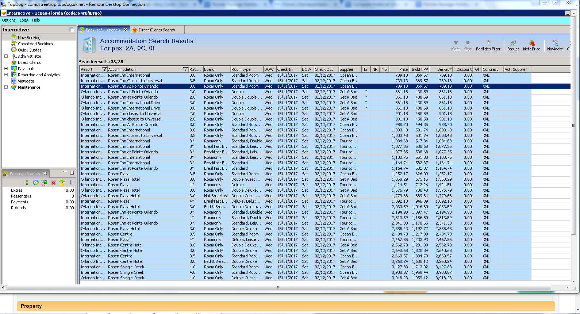Click the Basket shopping cart button

pos(513,45)
